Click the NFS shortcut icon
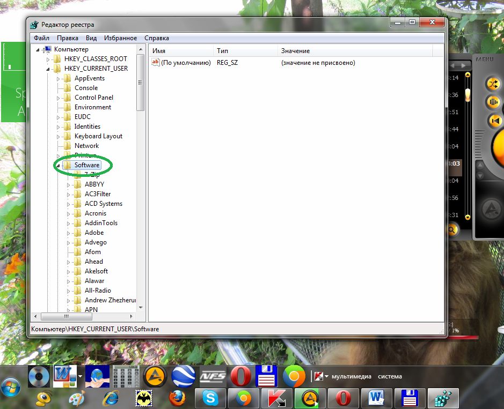The height and width of the screenshot is (409, 504). click(x=213, y=376)
